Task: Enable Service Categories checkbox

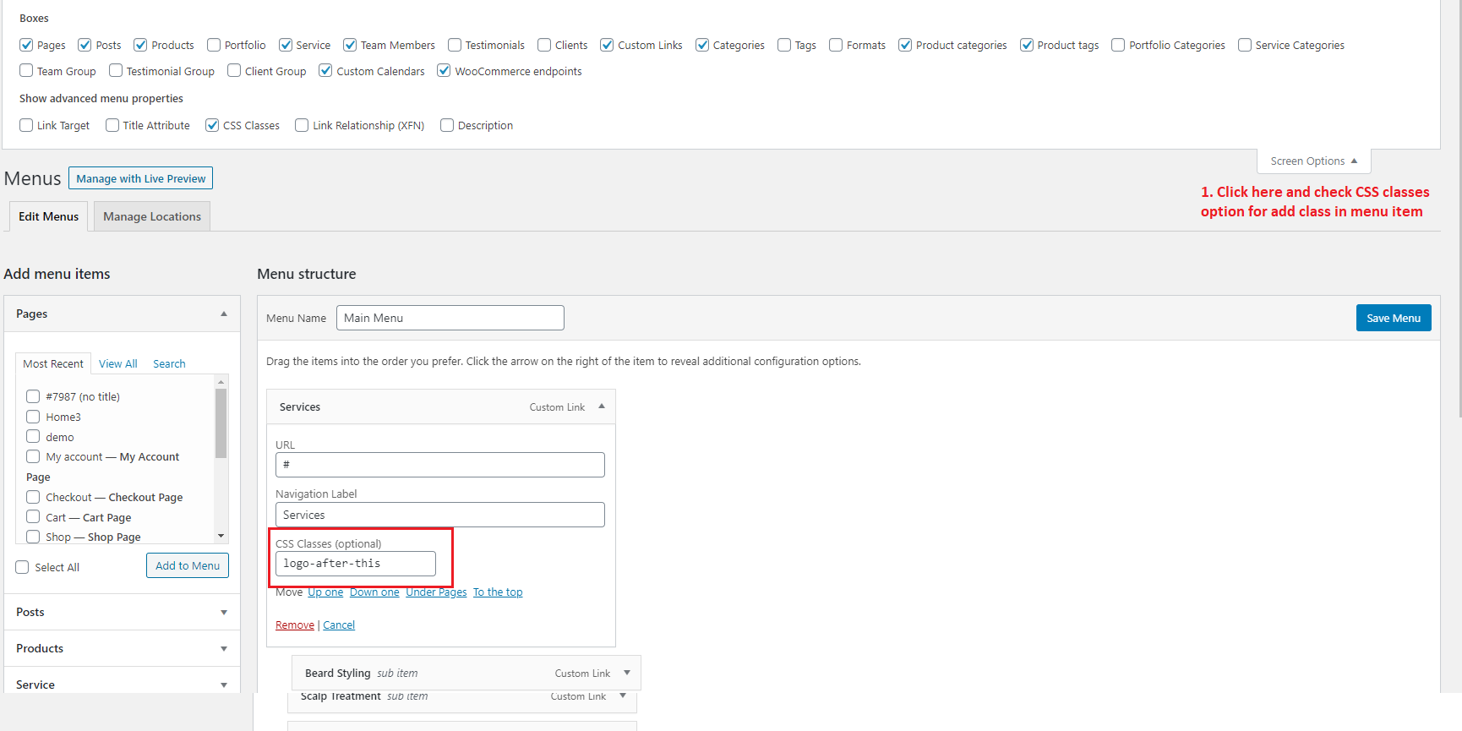Action: coord(1245,45)
